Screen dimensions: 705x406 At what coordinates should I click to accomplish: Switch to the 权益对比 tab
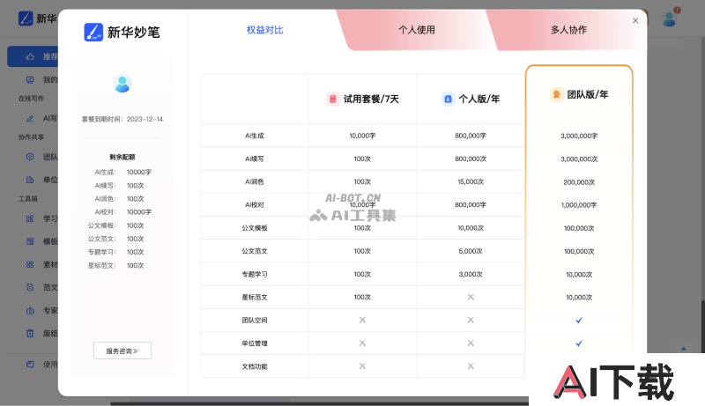[x=264, y=30]
